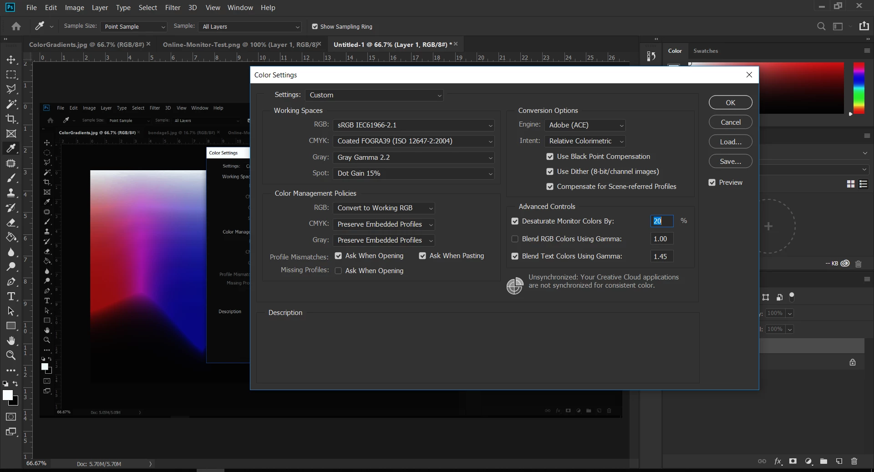Select the Hand tool
Image resolution: width=874 pixels, height=472 pixels.
[11, 341]
